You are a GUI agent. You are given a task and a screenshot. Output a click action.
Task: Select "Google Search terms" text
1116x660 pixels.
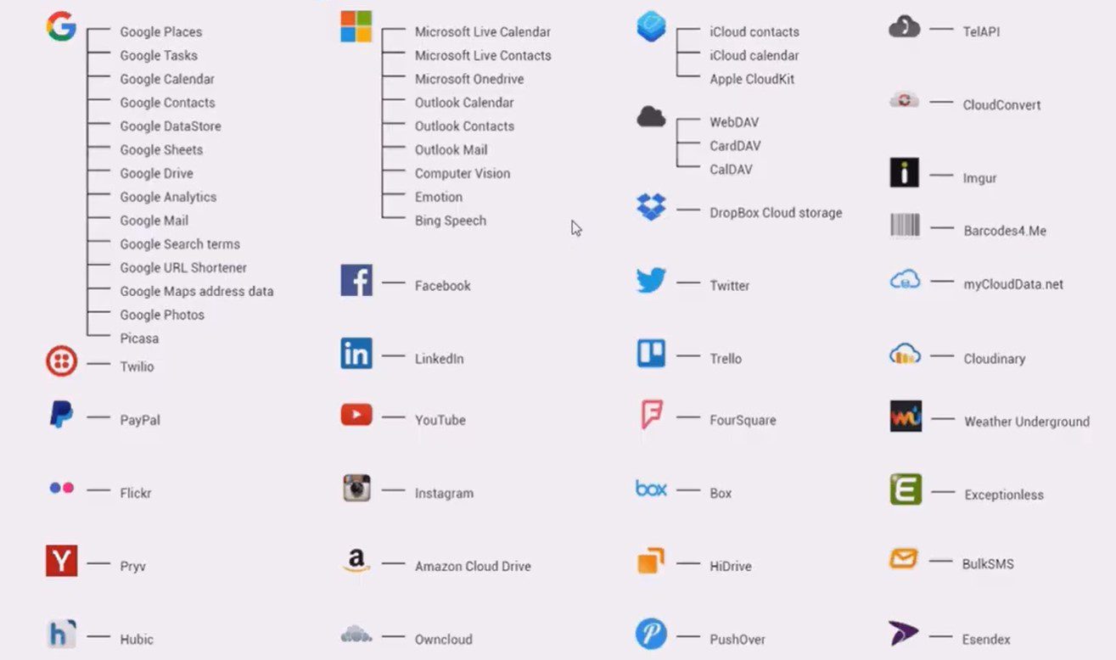point(180,244)
